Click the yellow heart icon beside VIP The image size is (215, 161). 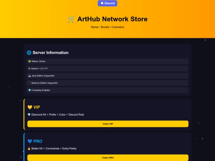tap(30, 107)
